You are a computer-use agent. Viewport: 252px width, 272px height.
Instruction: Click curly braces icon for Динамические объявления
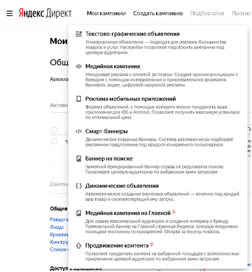[79, 186]
